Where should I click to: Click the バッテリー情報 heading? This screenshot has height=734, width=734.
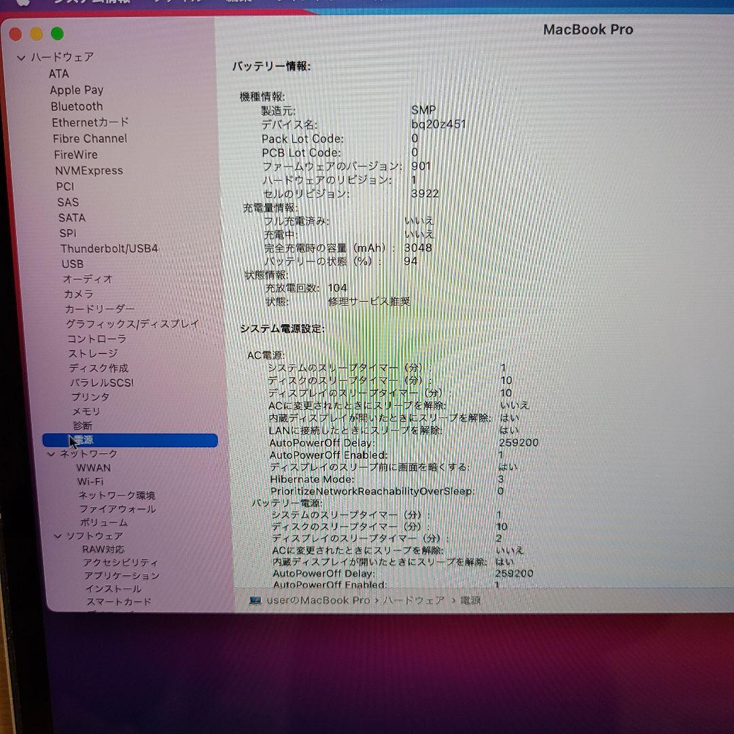coord(271,66)
